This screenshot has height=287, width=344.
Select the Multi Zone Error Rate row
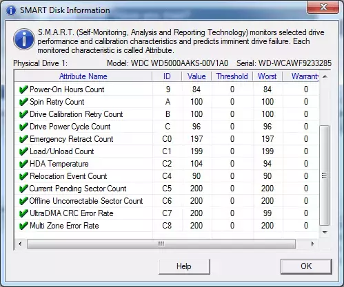point(167,226)
